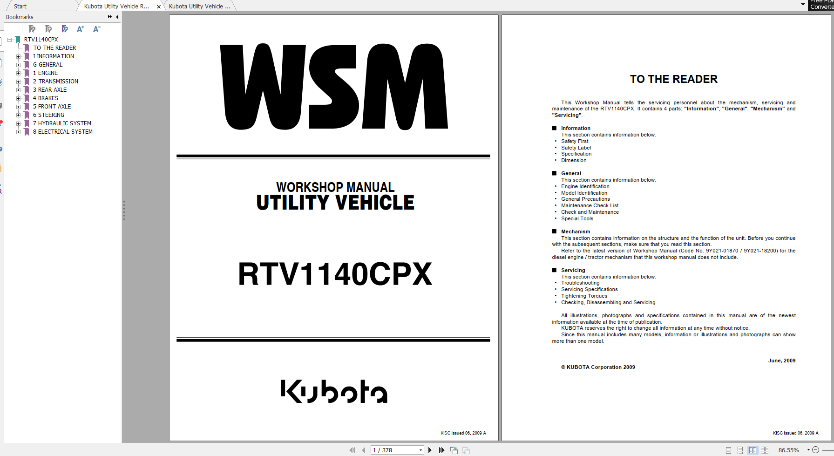Click the Free PDF Converter button
The height and width of the screenshot is (456, 834).
821,5
